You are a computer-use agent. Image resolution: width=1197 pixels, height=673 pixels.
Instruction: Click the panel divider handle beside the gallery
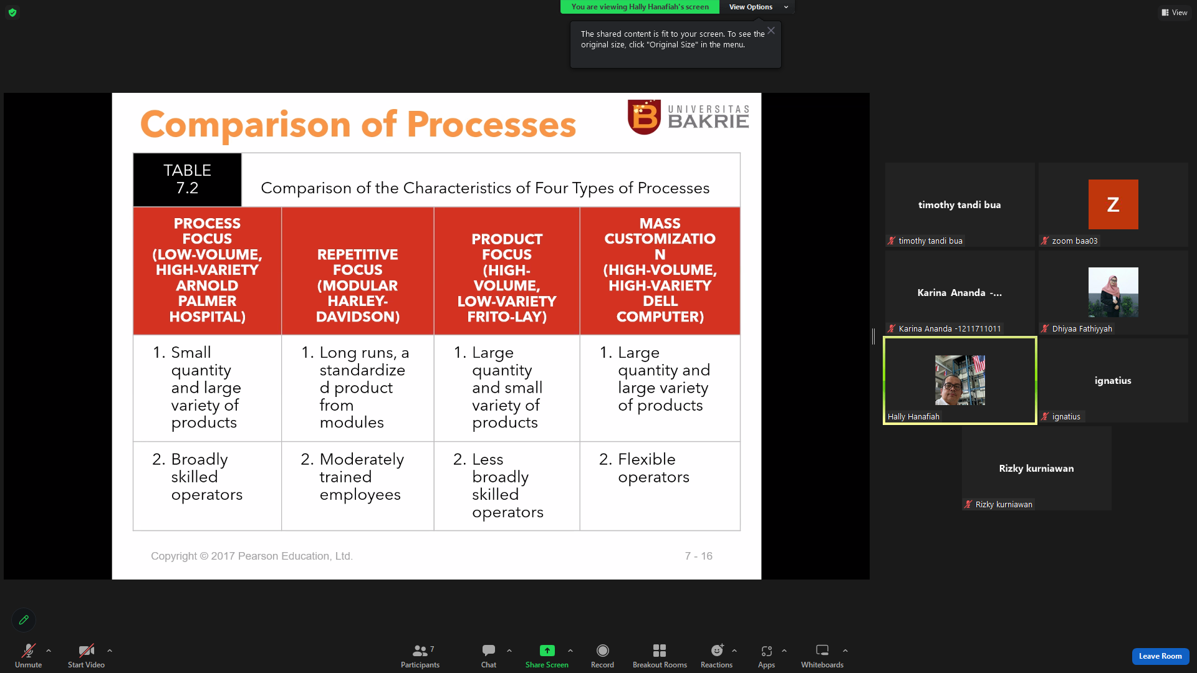point(873,336)
